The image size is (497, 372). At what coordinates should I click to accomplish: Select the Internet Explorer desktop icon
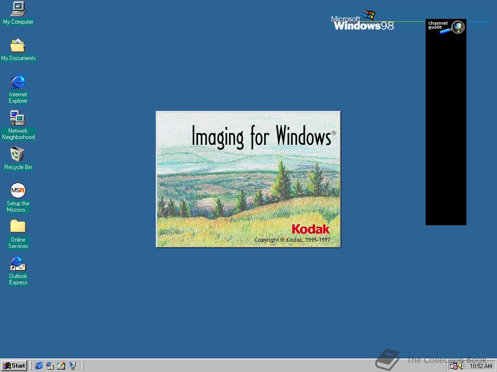click(x=18, y=81)
